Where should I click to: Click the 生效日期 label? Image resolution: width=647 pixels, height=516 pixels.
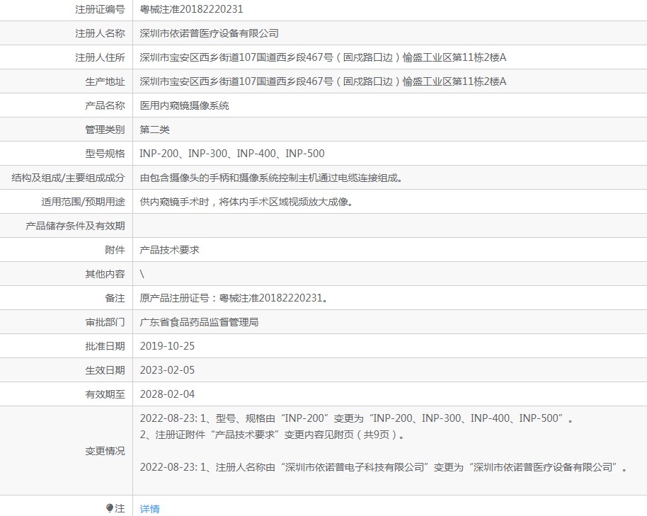pos(105,370)
